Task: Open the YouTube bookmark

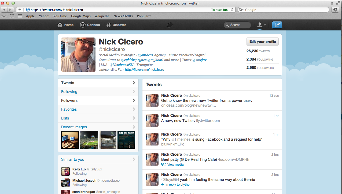Action: tap(60, 16)
